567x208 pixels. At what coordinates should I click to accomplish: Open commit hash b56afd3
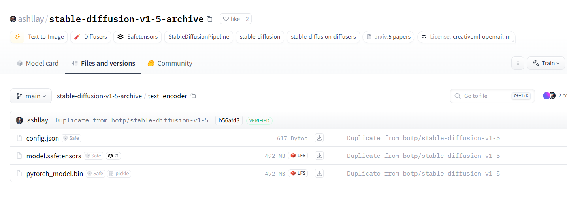coord(229,120)
